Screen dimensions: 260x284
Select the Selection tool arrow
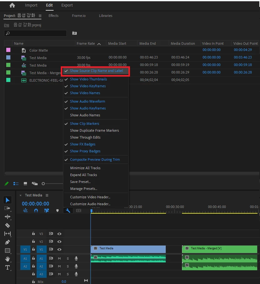(8, 200)
